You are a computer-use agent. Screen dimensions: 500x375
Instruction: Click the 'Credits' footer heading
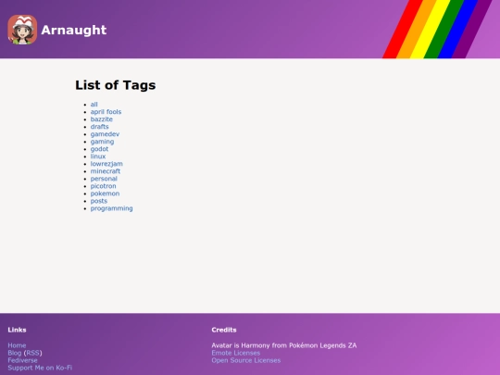(224, 330)
